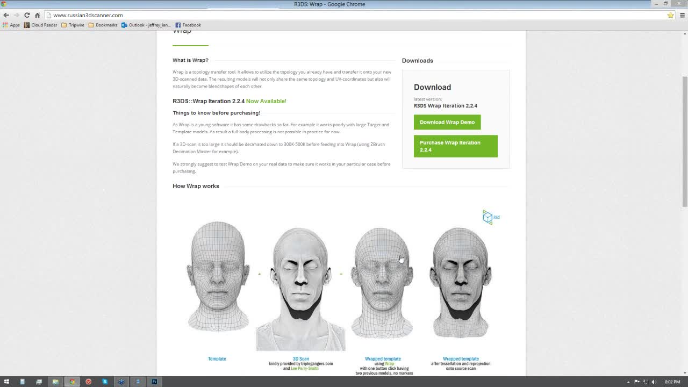Click the tessellated Wrapped template head image
Viewport: 688px width, 387px height.
[460, 283]
